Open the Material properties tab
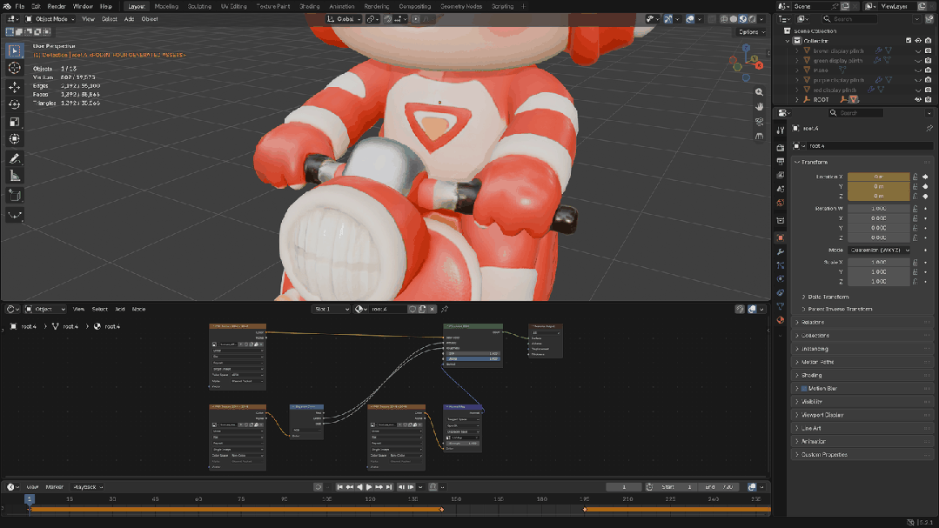The height and width of the screenshot is (528, 939). 781,320
